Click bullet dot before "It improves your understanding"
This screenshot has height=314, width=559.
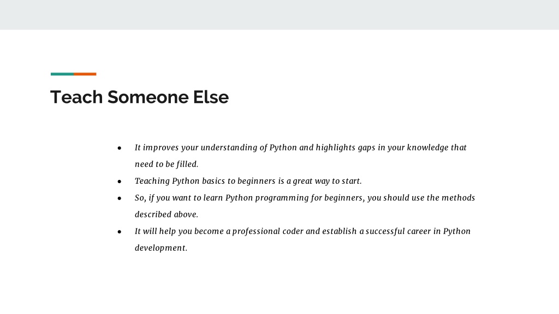[120, 148]
